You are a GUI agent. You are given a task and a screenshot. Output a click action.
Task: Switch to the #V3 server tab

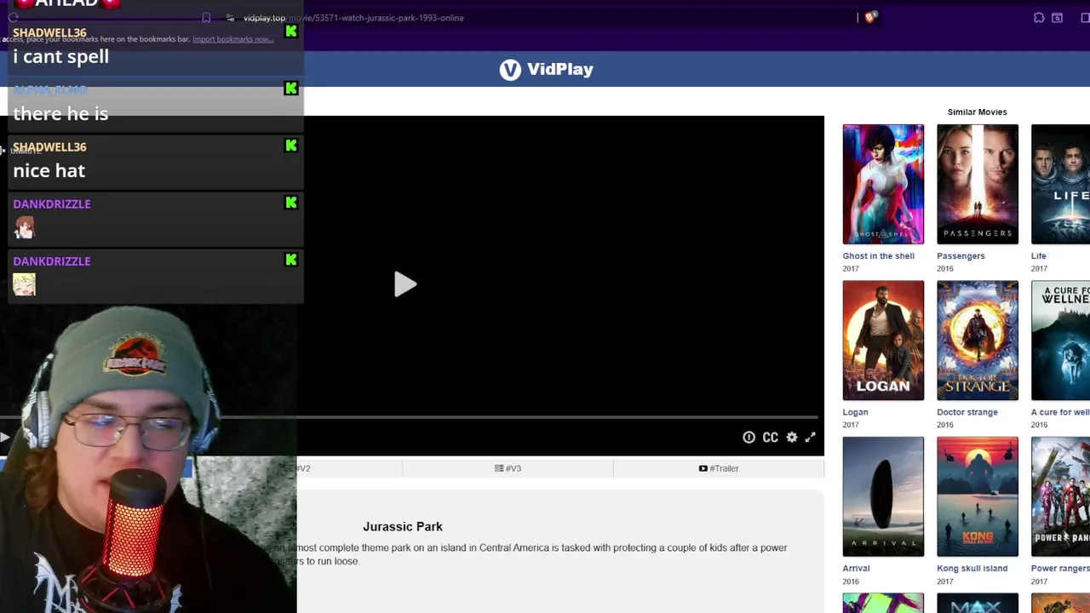click(508, 468)
